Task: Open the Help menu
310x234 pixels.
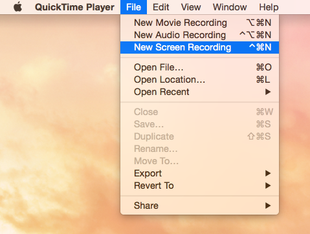Action: [x=269, y=7]
